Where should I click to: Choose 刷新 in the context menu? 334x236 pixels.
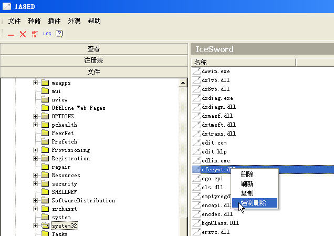point(255,184)
